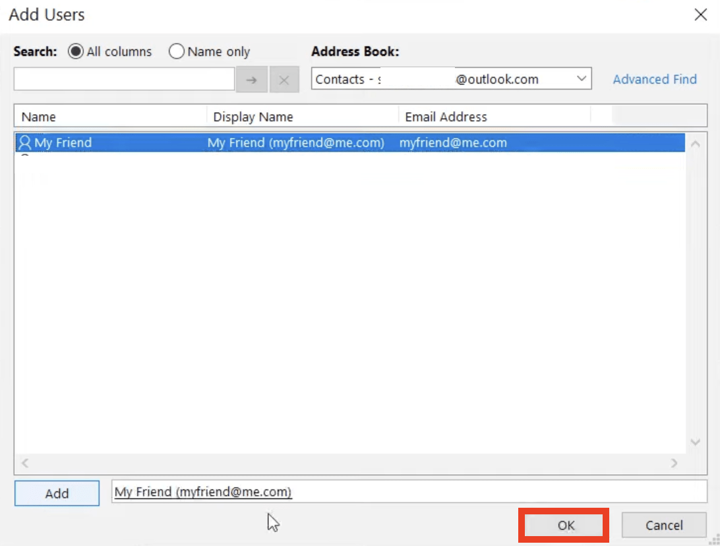
Task: Select the My Friend contact row
Action: tap(350, 142)
